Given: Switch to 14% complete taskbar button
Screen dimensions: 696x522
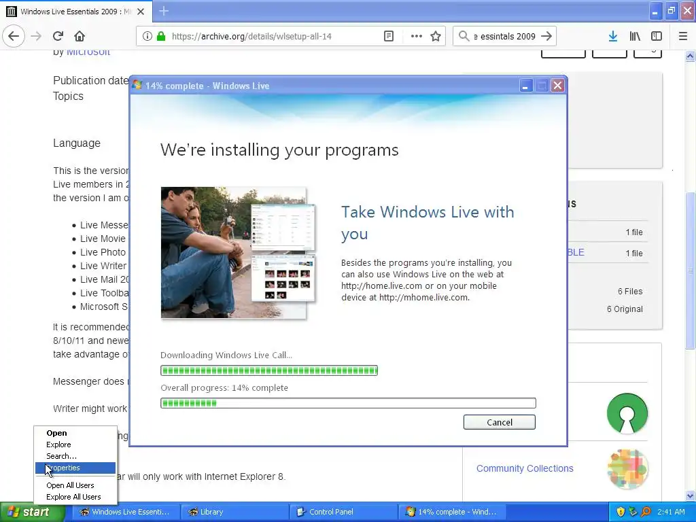Looking at the screenshot, I should [452, 512].
